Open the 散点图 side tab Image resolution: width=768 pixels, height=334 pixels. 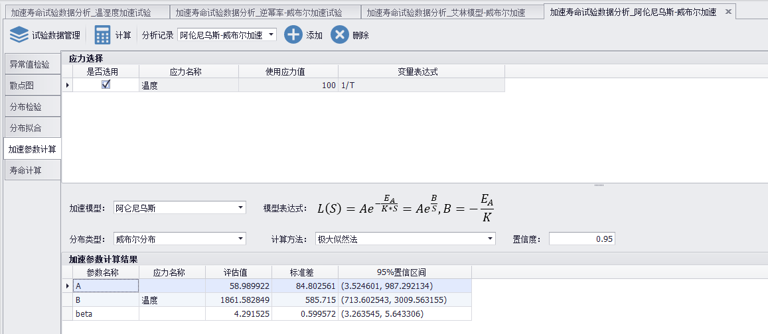click(33, 85)
